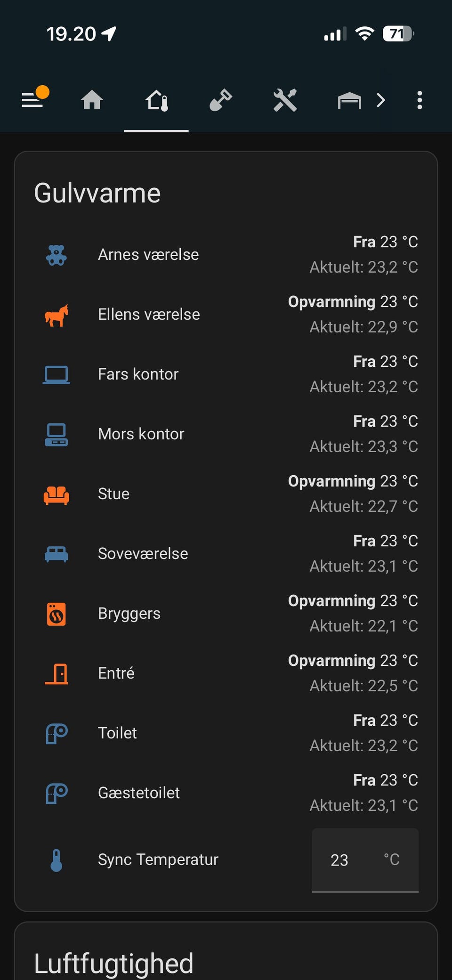
Task: Open the tools maintenance tab
Action: tap(285, 100)
